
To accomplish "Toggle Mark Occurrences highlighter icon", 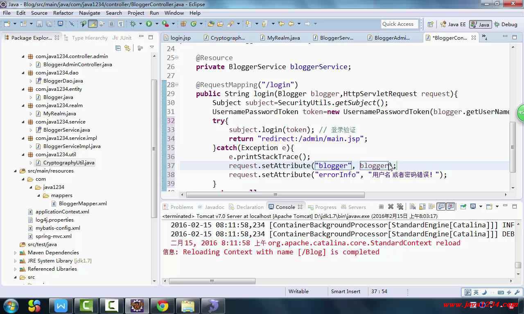I will pos(93,24).
